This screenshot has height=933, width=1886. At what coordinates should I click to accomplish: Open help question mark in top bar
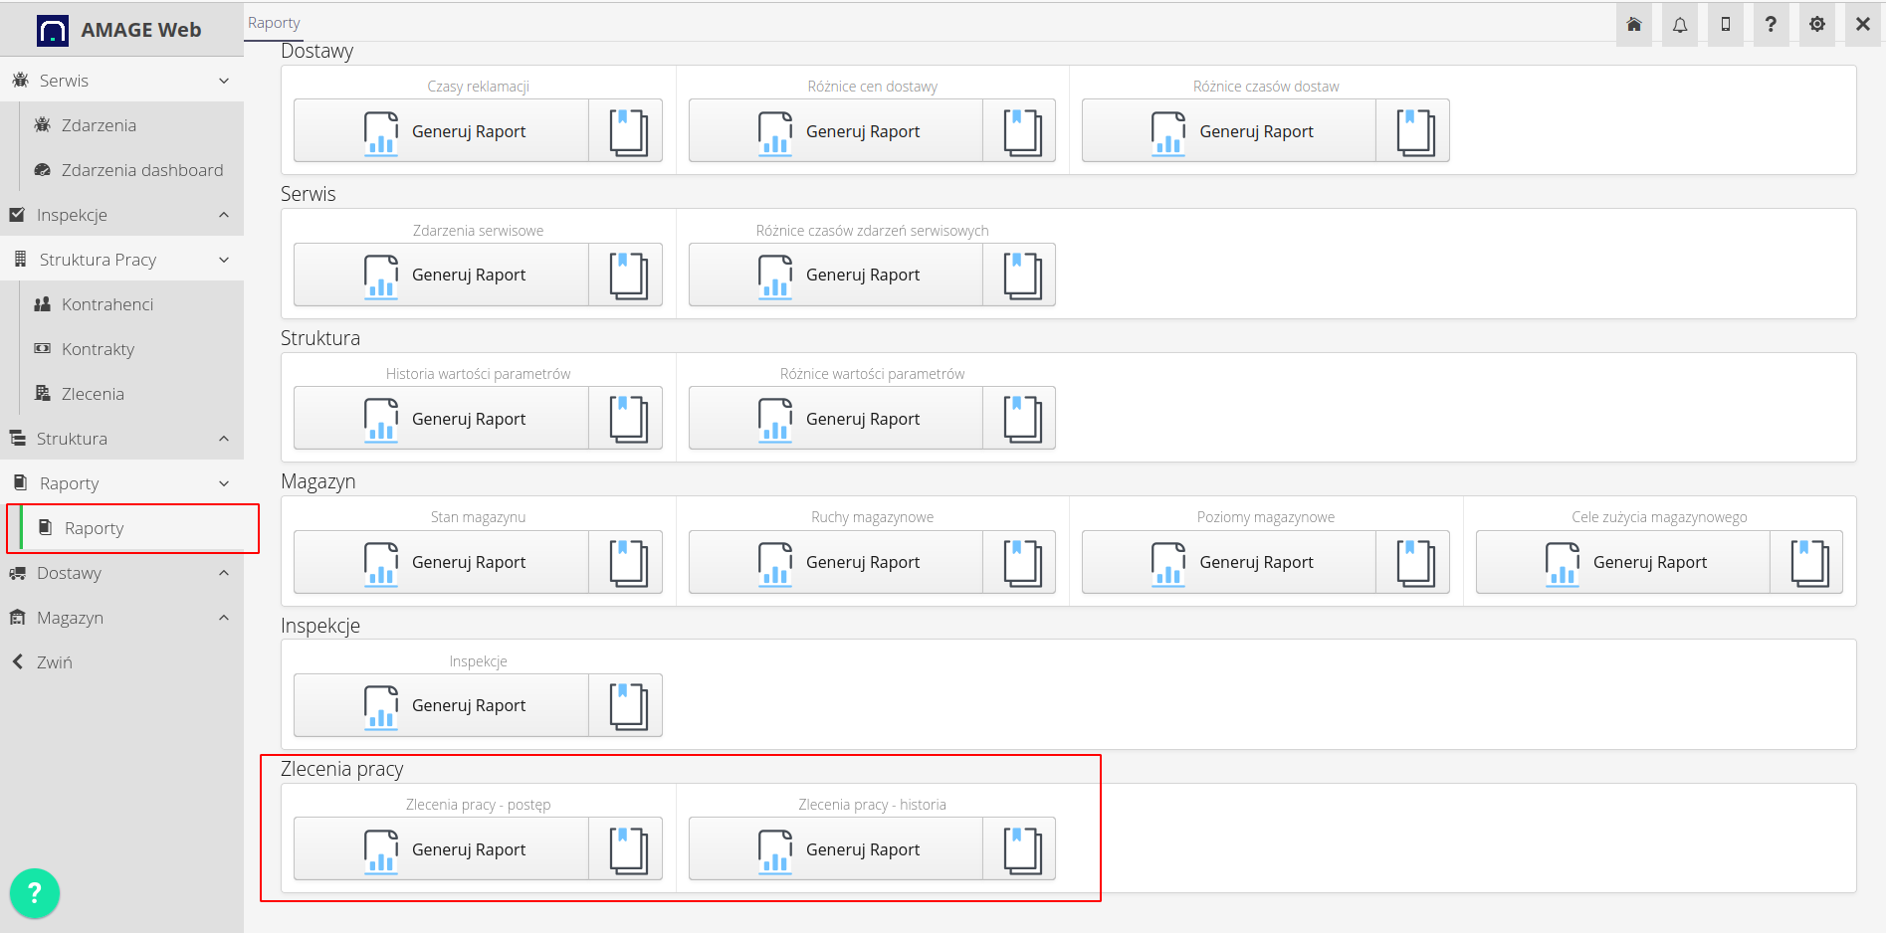pos(1771,25)
